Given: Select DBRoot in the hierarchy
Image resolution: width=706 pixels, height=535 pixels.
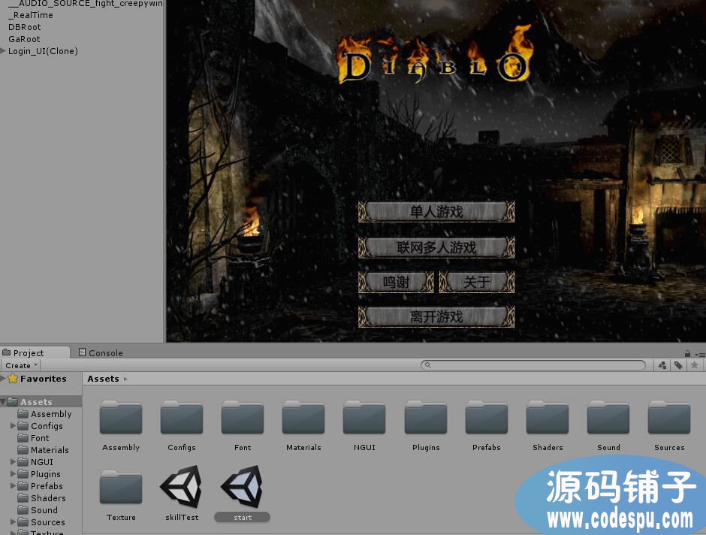Looking at the screenshot, I should (x=24, y=27).
